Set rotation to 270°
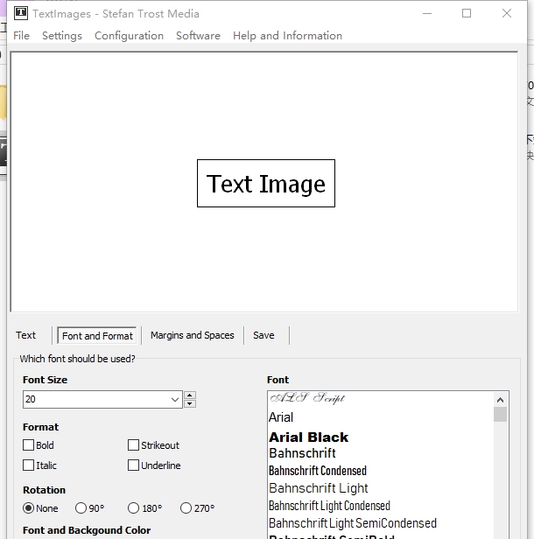This screenshot has height=539, width=534. point(186,508)
